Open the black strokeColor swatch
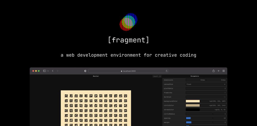257x126 pixels. [x=193, y=110]
